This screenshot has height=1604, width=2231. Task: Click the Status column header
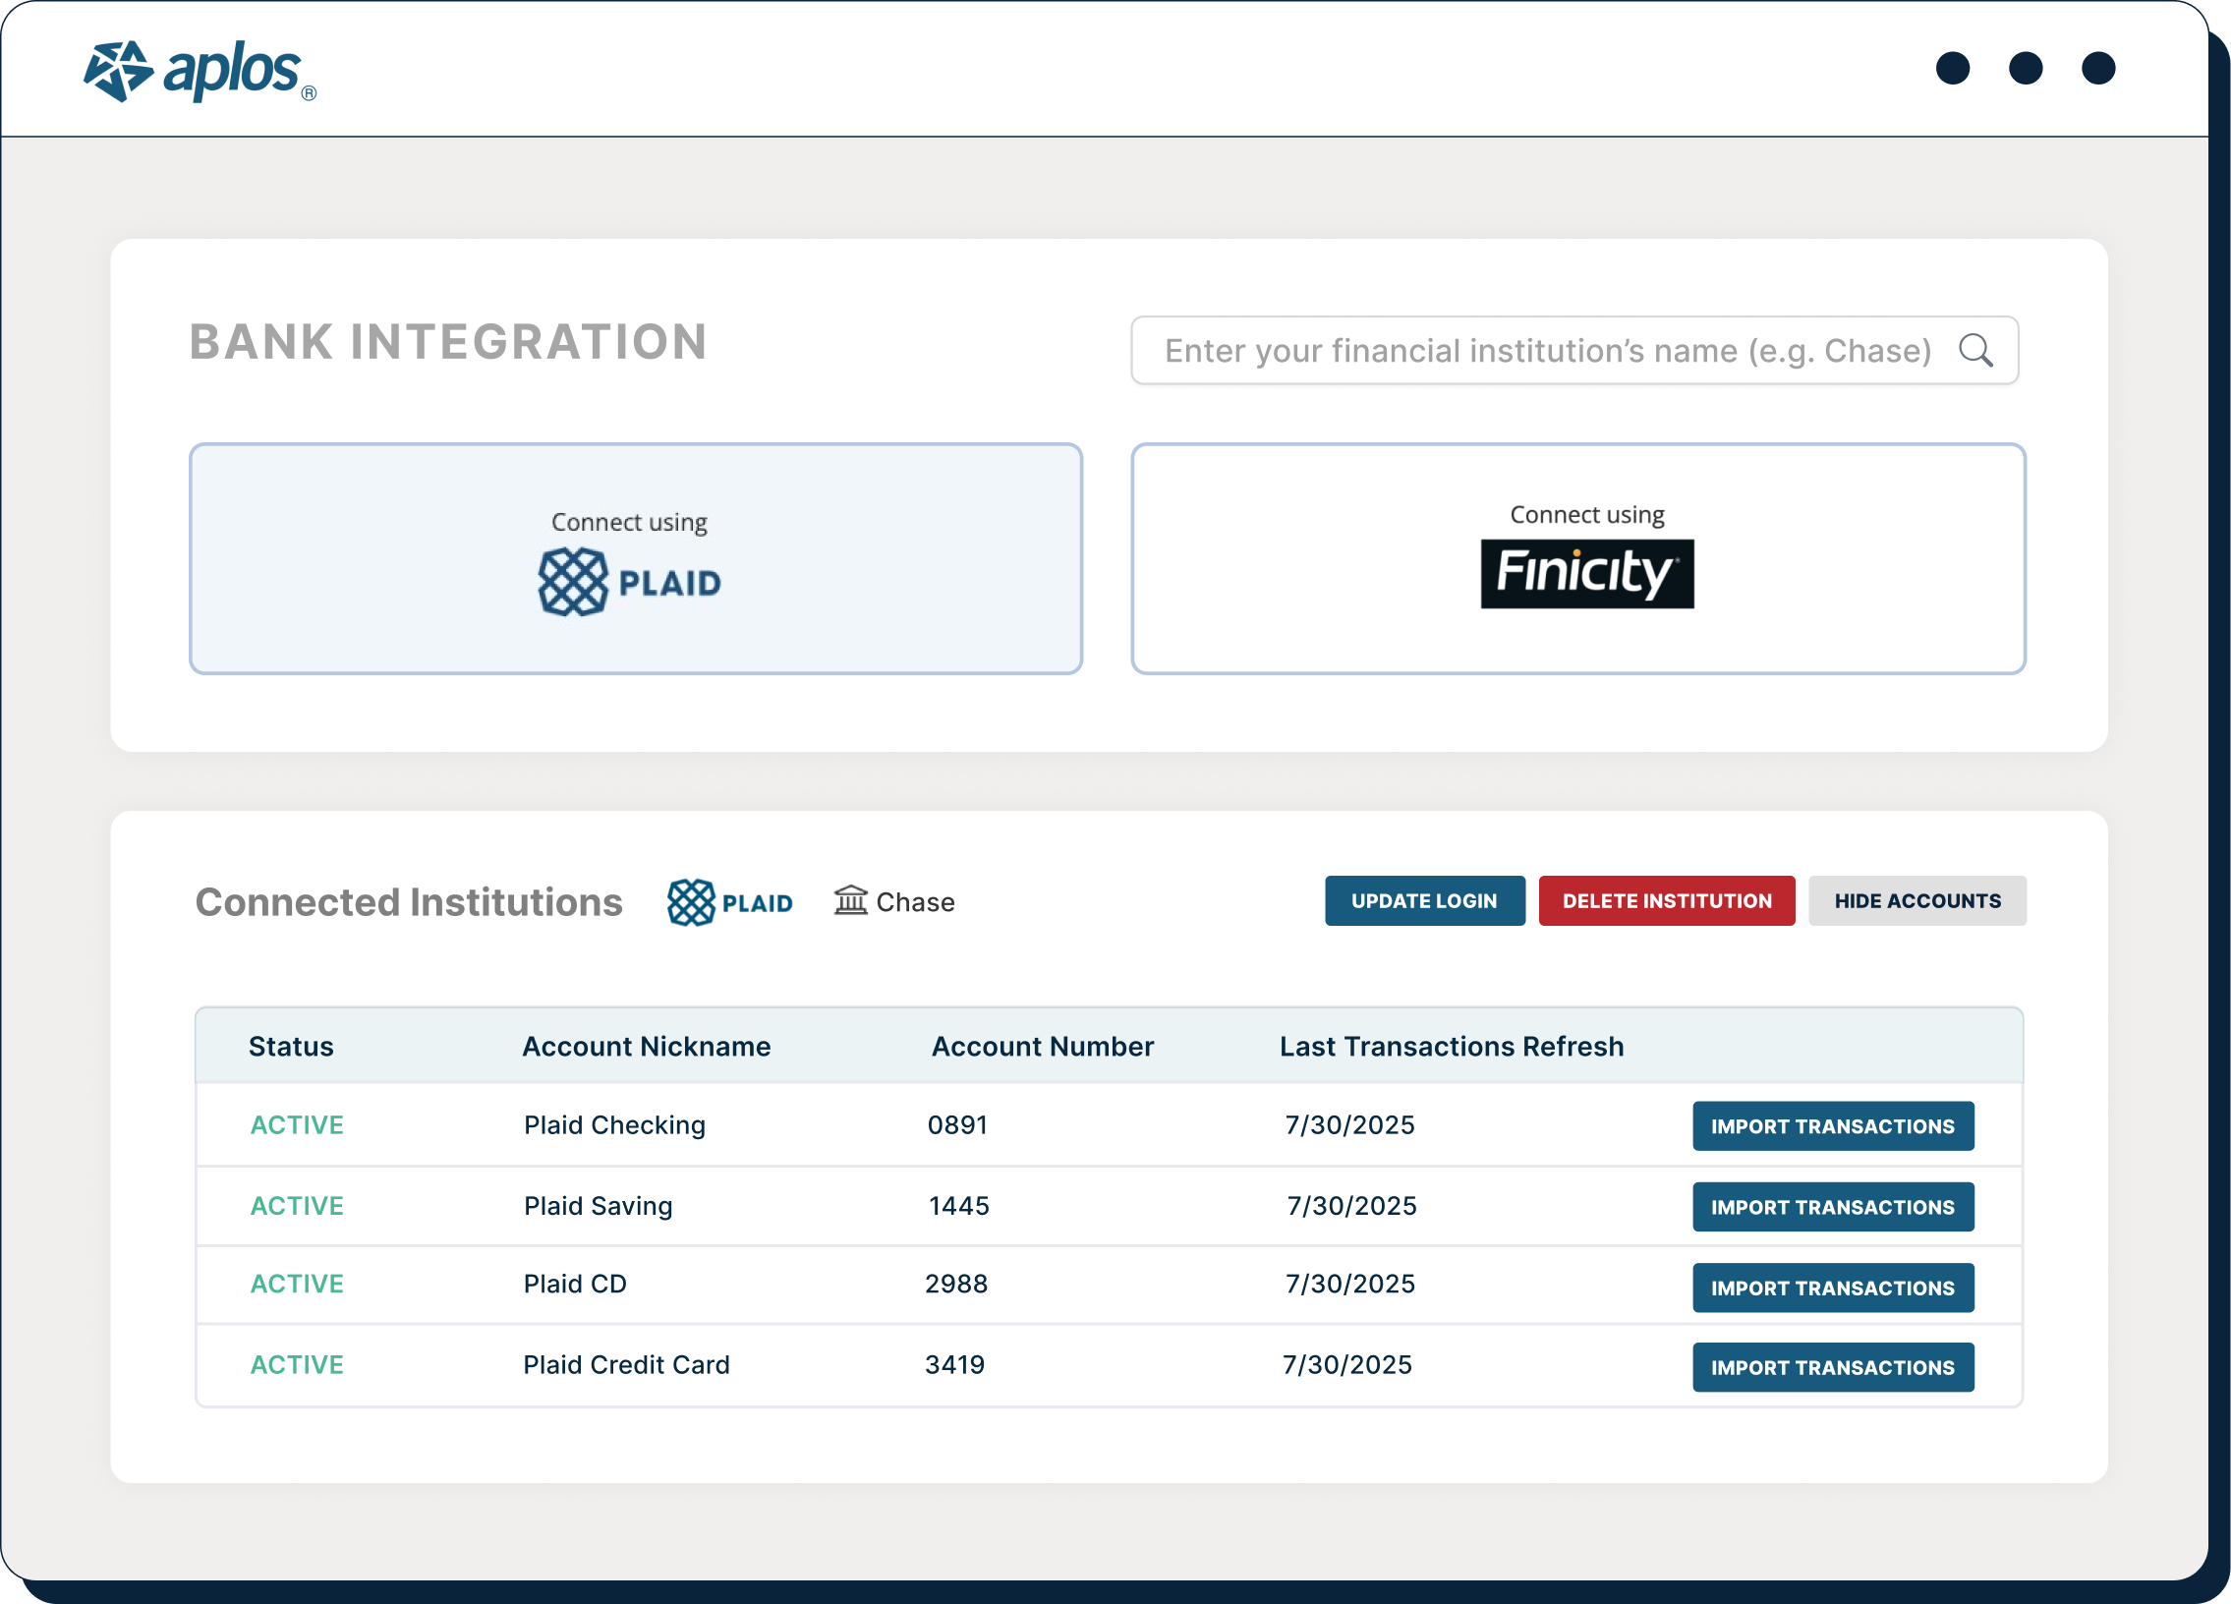click(291, 1047)
